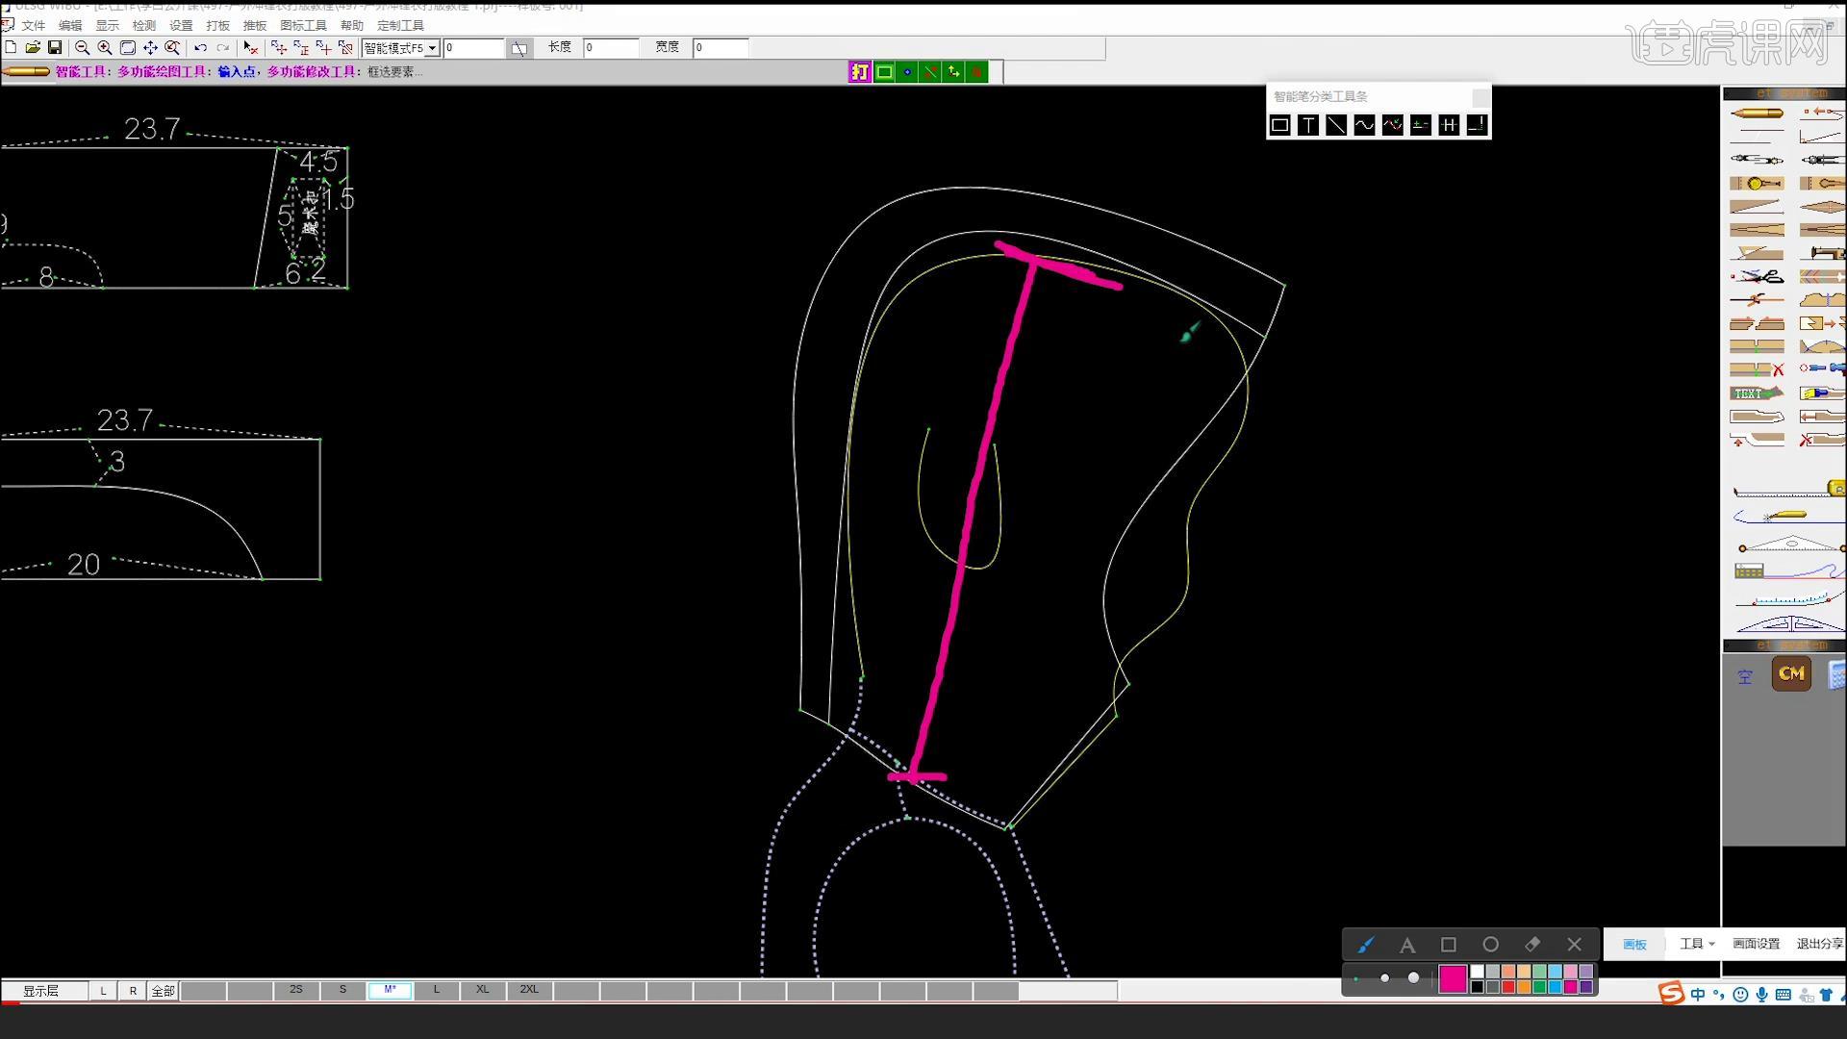Choose the eraser tool in annotation panel
Screen dimensions: 1847x1039
(x=1532, y=945)
